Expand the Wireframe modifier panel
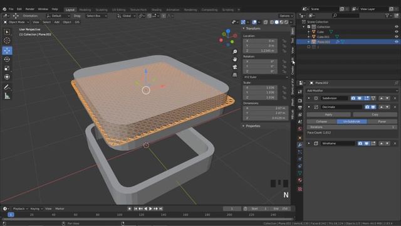The image size is (401, 226). (309, 144)
